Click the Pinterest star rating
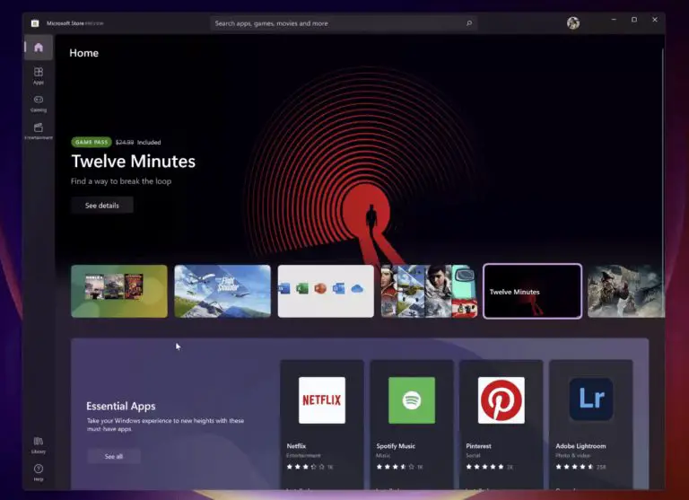The width and height of the screenshot is (689, 500). (484, 467)
